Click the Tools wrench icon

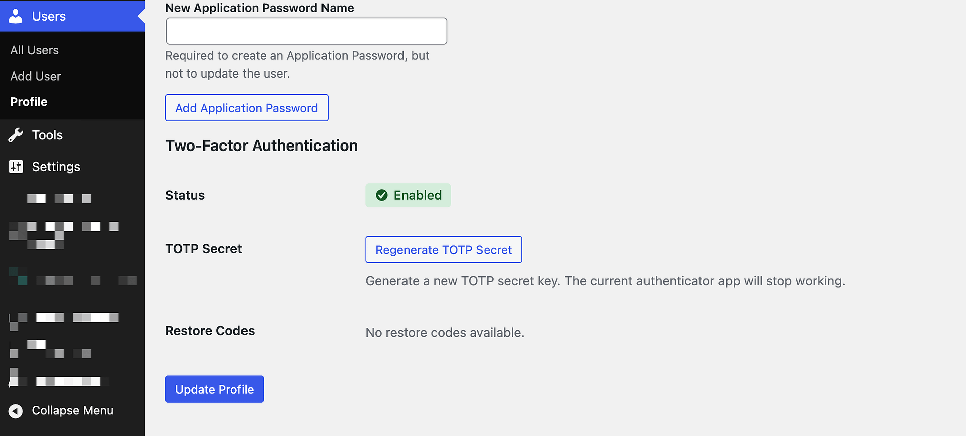coord(16,135)
